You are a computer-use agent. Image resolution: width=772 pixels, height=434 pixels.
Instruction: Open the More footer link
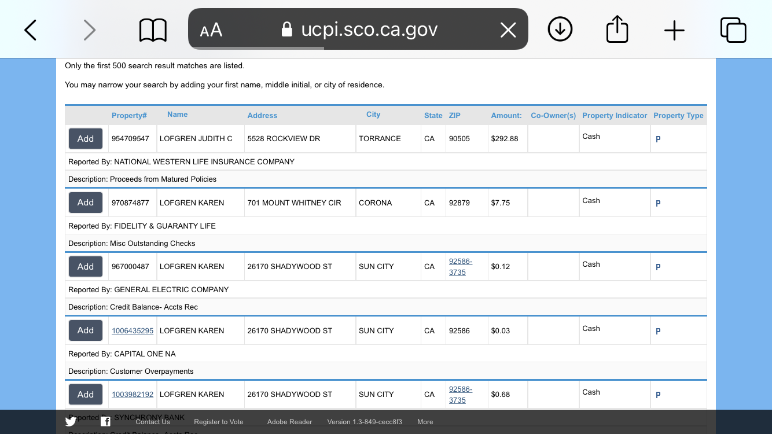425,422
